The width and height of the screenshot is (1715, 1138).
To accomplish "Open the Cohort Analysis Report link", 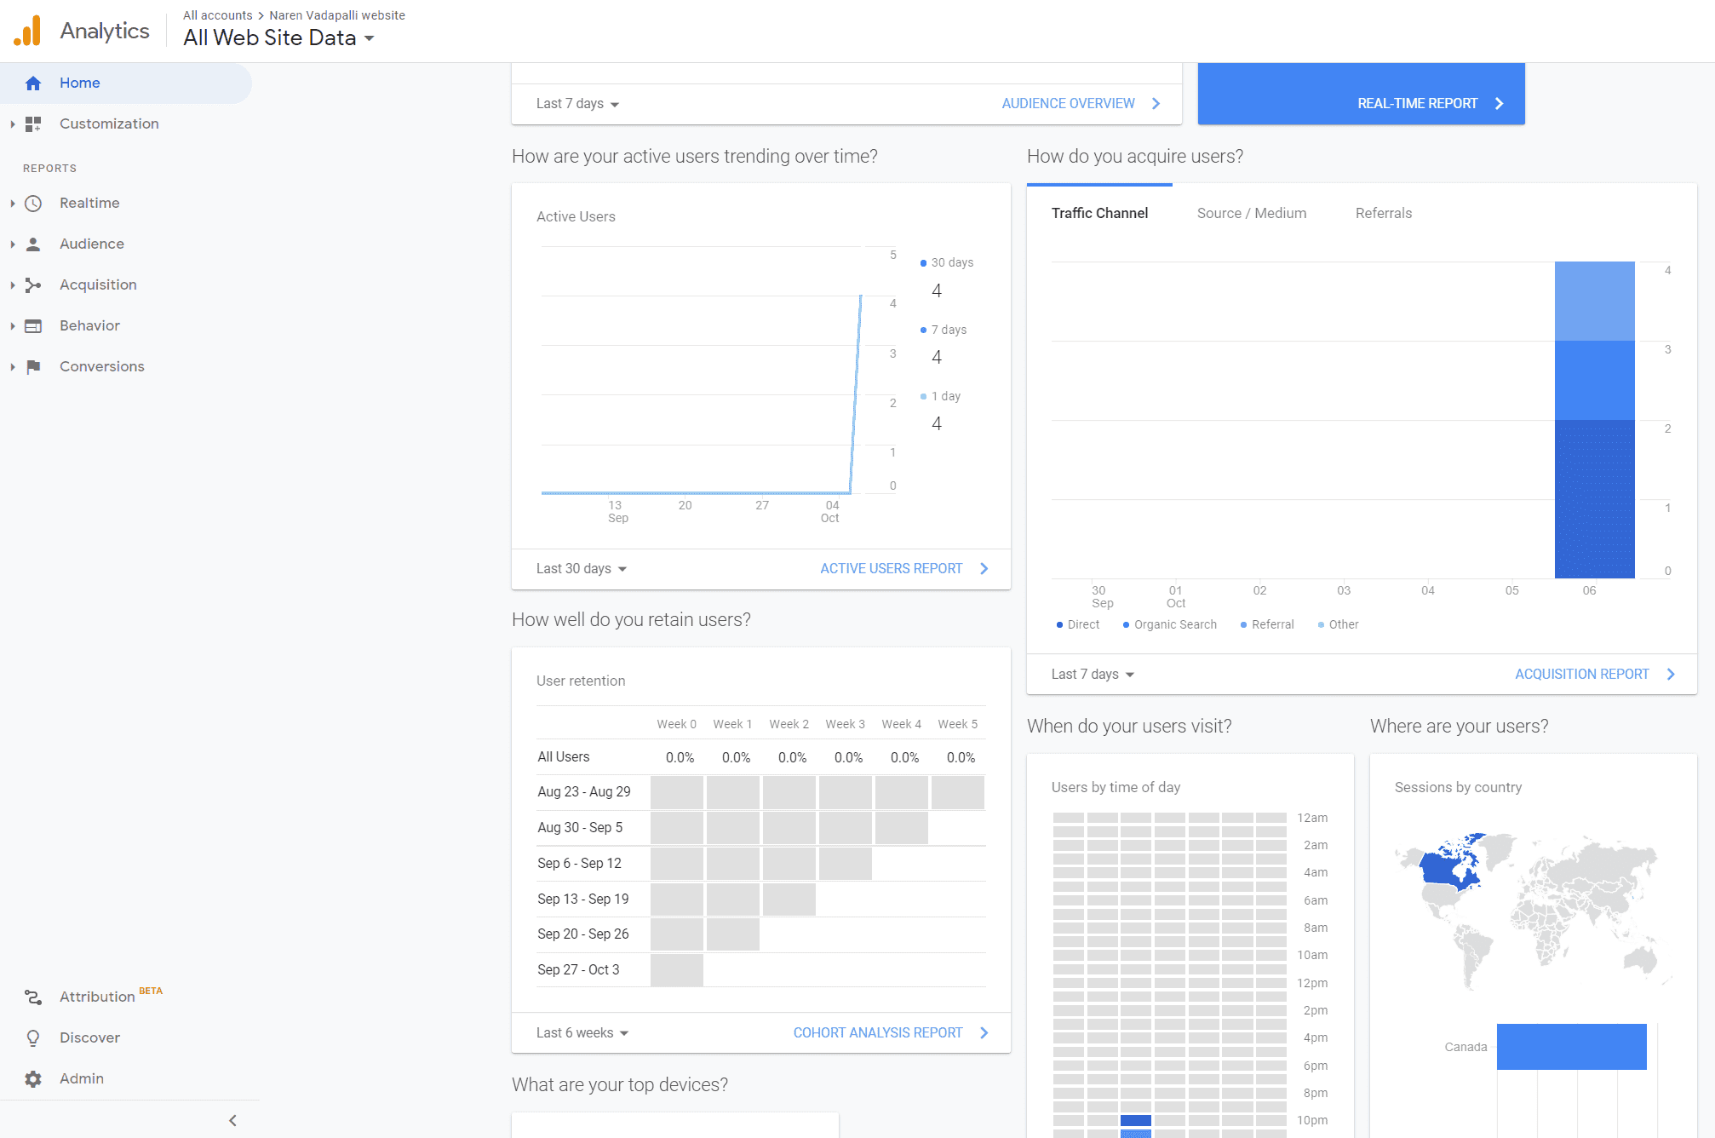I will (878, 1033).
